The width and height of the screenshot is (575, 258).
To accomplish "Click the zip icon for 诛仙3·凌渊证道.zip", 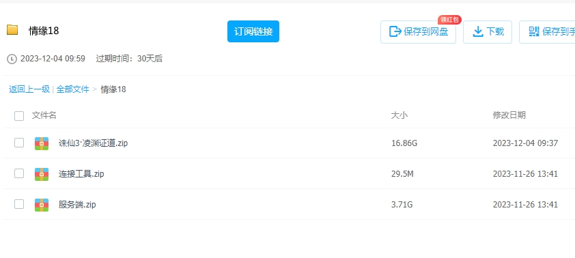I will pos(42,143).
